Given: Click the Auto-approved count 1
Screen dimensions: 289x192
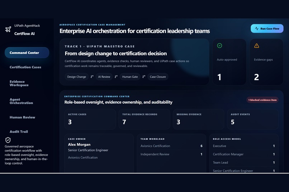Looking at the screenshot, I should tap(219, 77).
